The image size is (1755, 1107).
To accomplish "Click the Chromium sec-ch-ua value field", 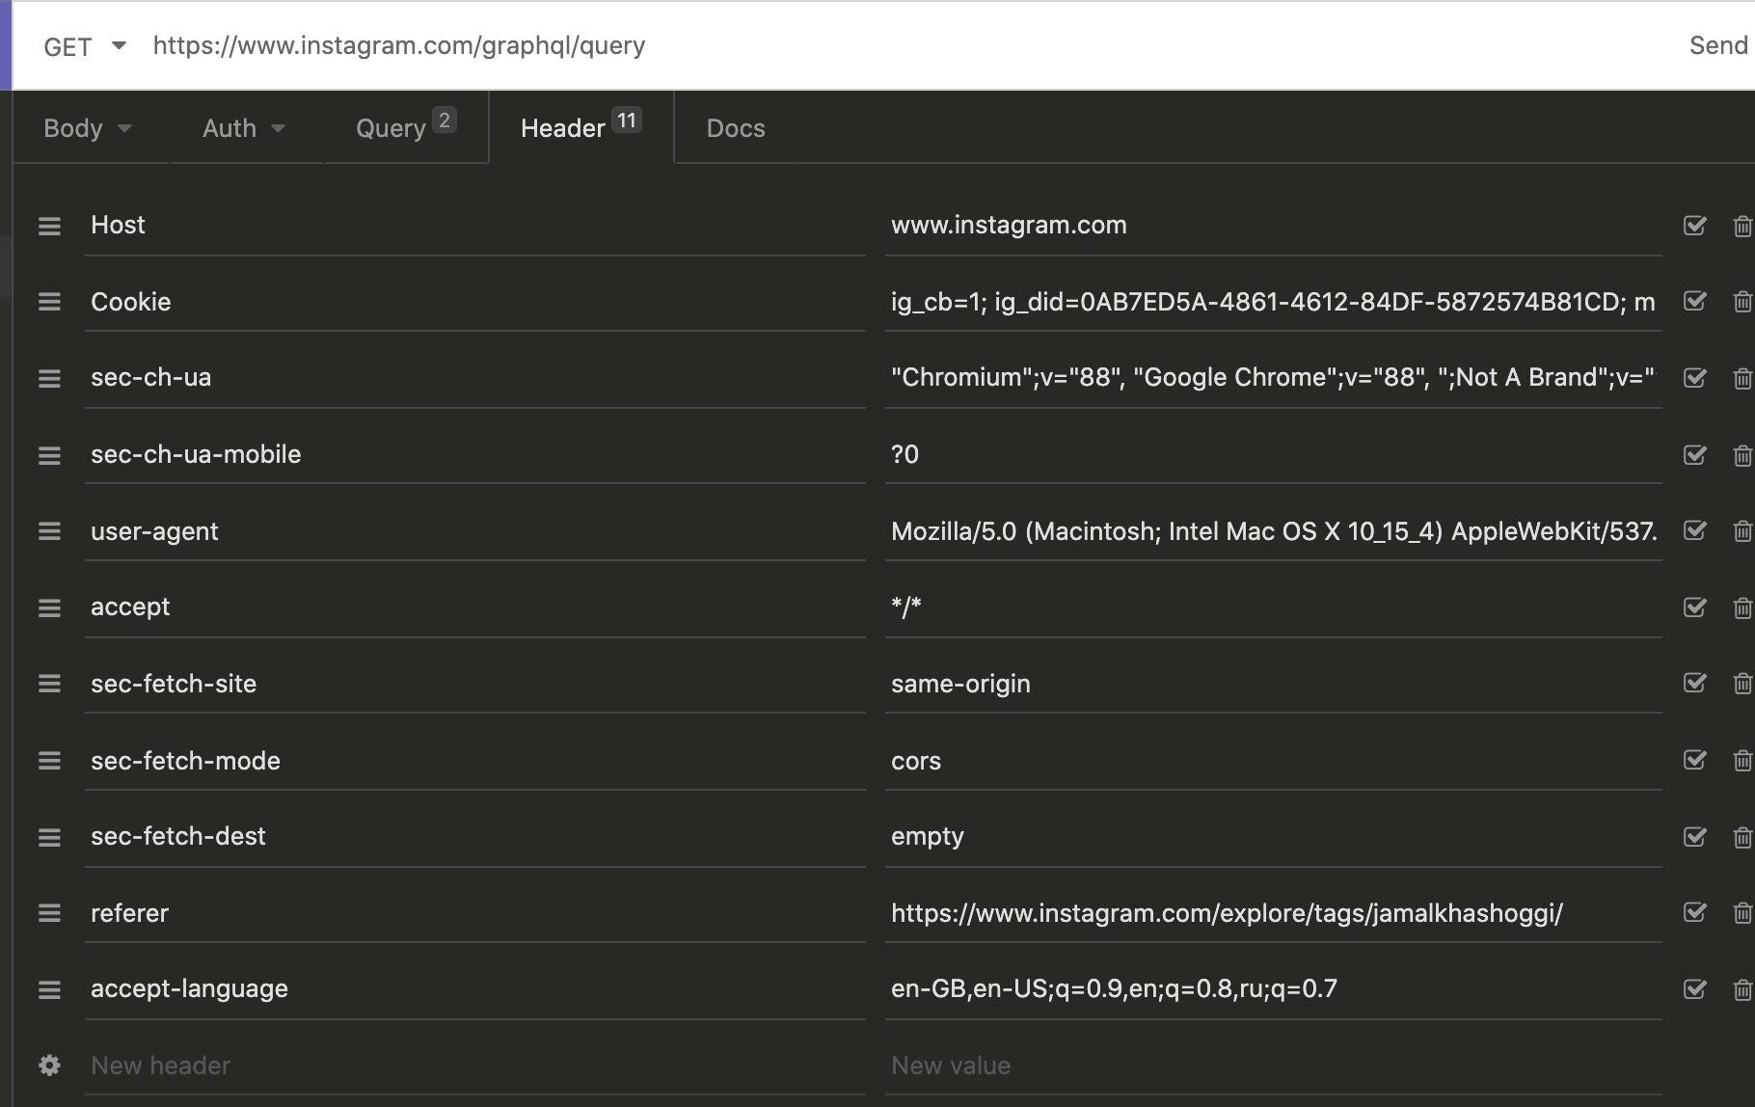I will tap(1273, 378).
